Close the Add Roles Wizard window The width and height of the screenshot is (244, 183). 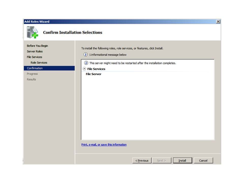[218, 22]
